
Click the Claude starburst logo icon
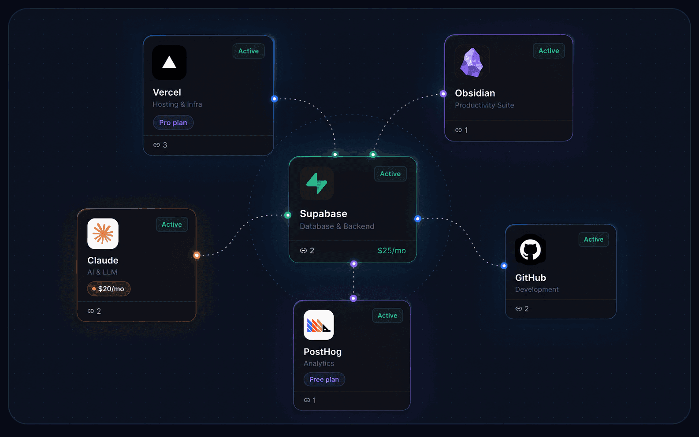tap(103, 234)
